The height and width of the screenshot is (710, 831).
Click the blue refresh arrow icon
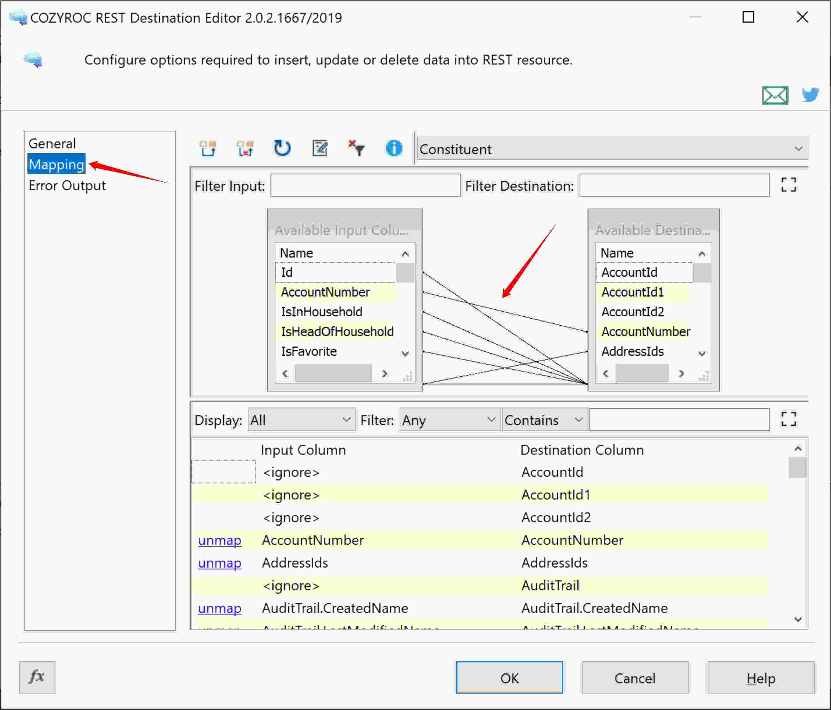[282, 148]
